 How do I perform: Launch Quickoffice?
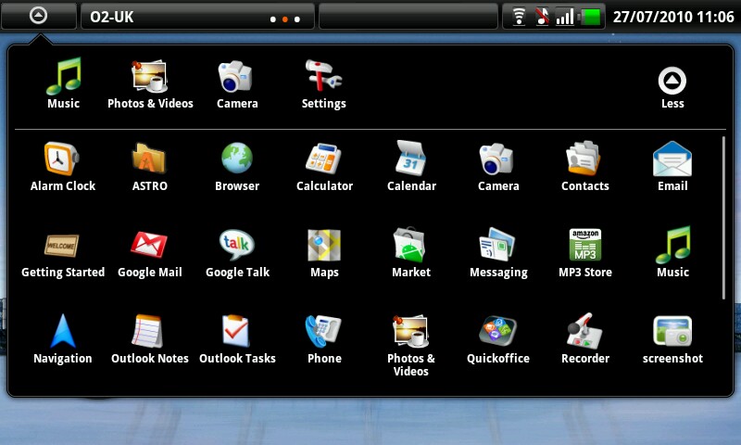click(x=498, y=339)
